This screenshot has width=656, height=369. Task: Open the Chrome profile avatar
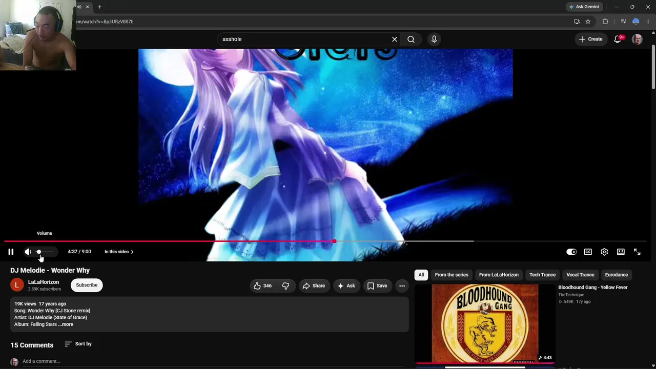point(636,22)
